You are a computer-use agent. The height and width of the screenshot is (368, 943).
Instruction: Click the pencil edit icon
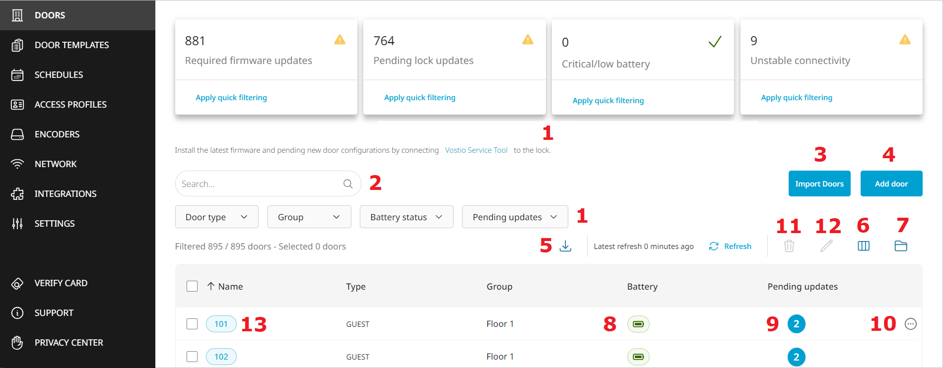(x=826, y=246)
